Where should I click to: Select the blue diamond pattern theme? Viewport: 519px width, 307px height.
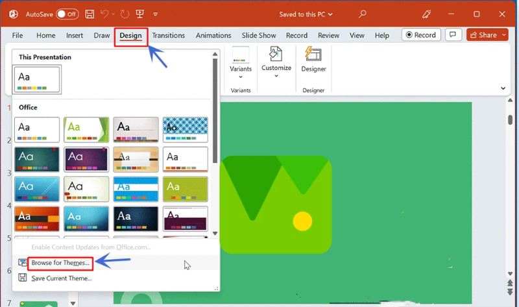point(186,130)
